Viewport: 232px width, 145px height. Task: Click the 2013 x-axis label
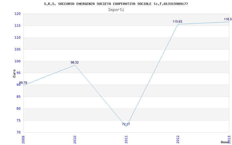click(229, 139)
